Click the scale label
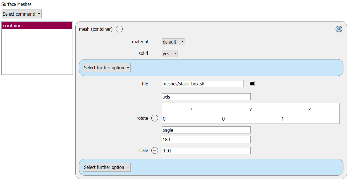 click(x=143, y=150)
